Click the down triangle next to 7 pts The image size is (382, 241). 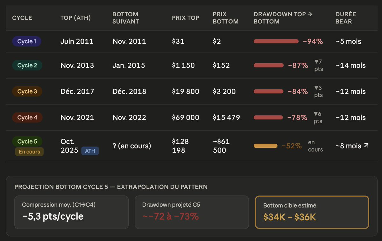316,61
